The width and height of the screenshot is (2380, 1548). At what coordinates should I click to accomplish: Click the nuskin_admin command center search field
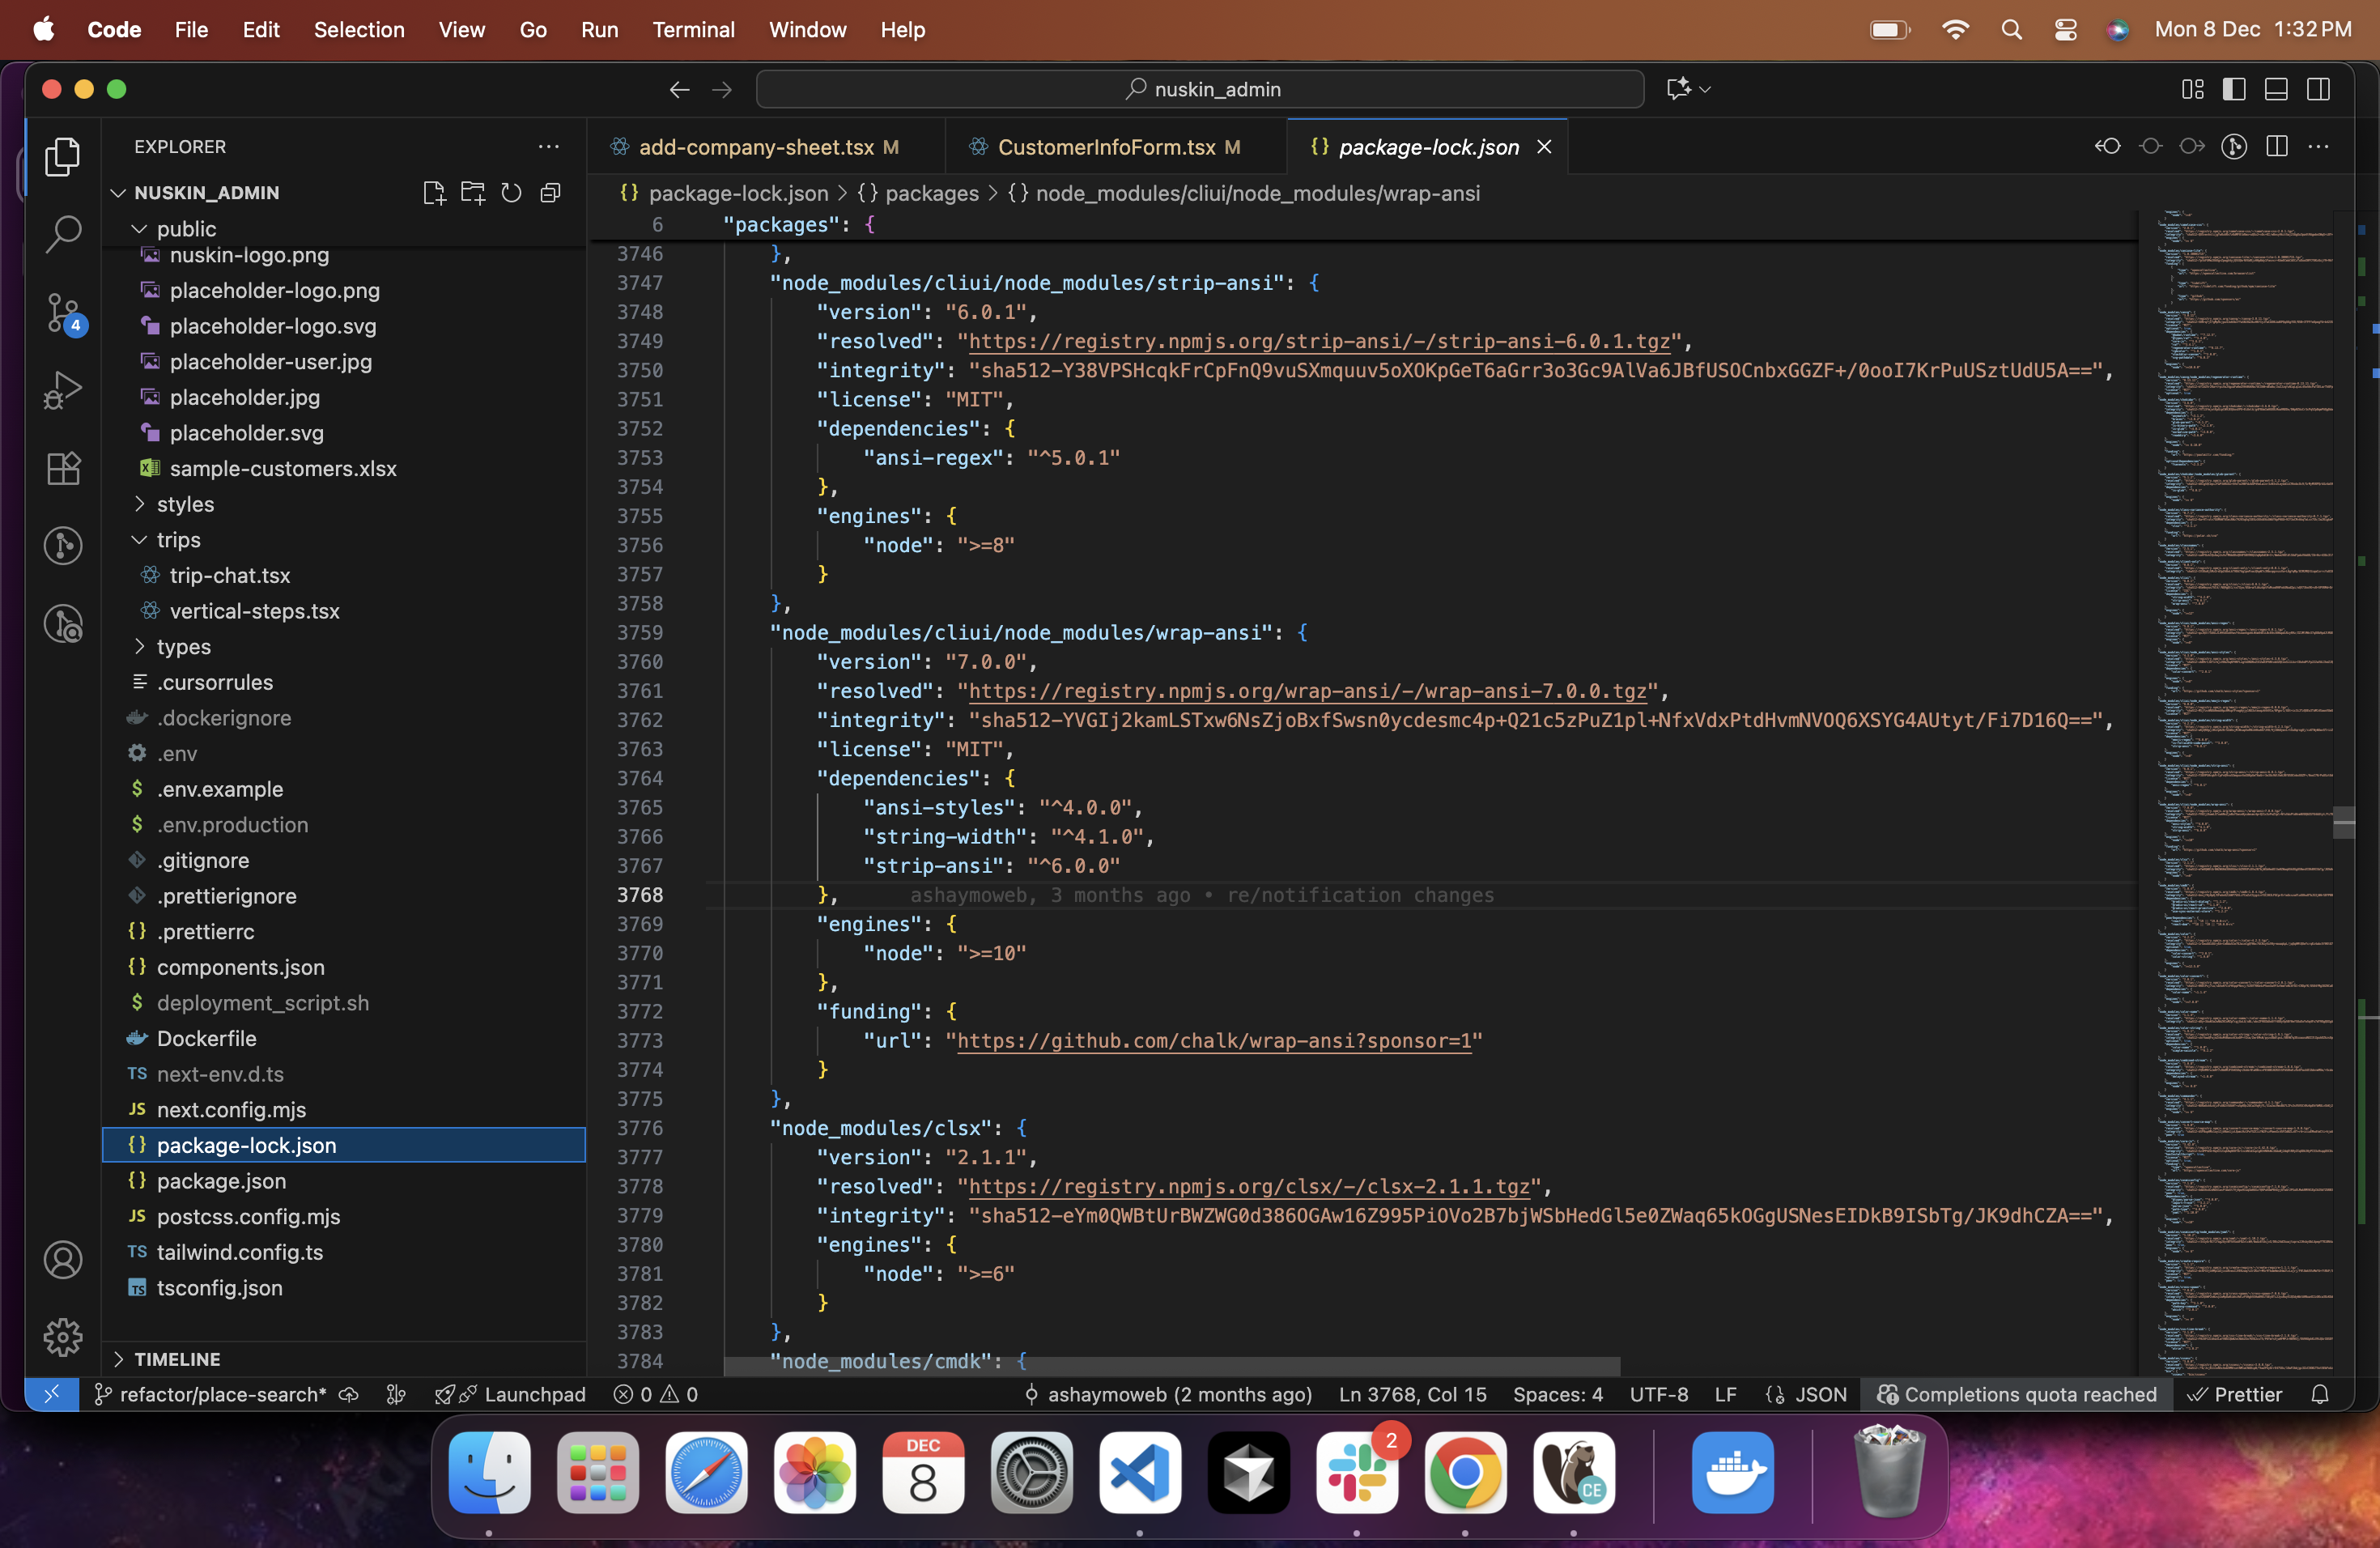(x=1200, y=89)
